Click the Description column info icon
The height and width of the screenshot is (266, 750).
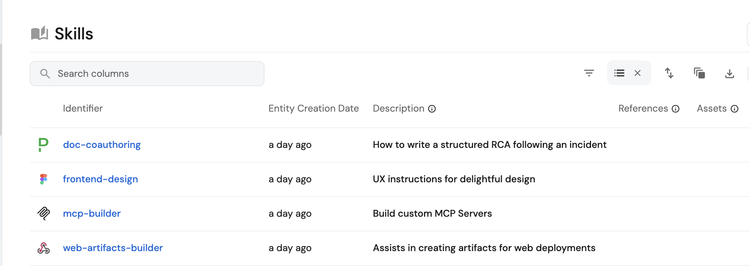[432, 109]
